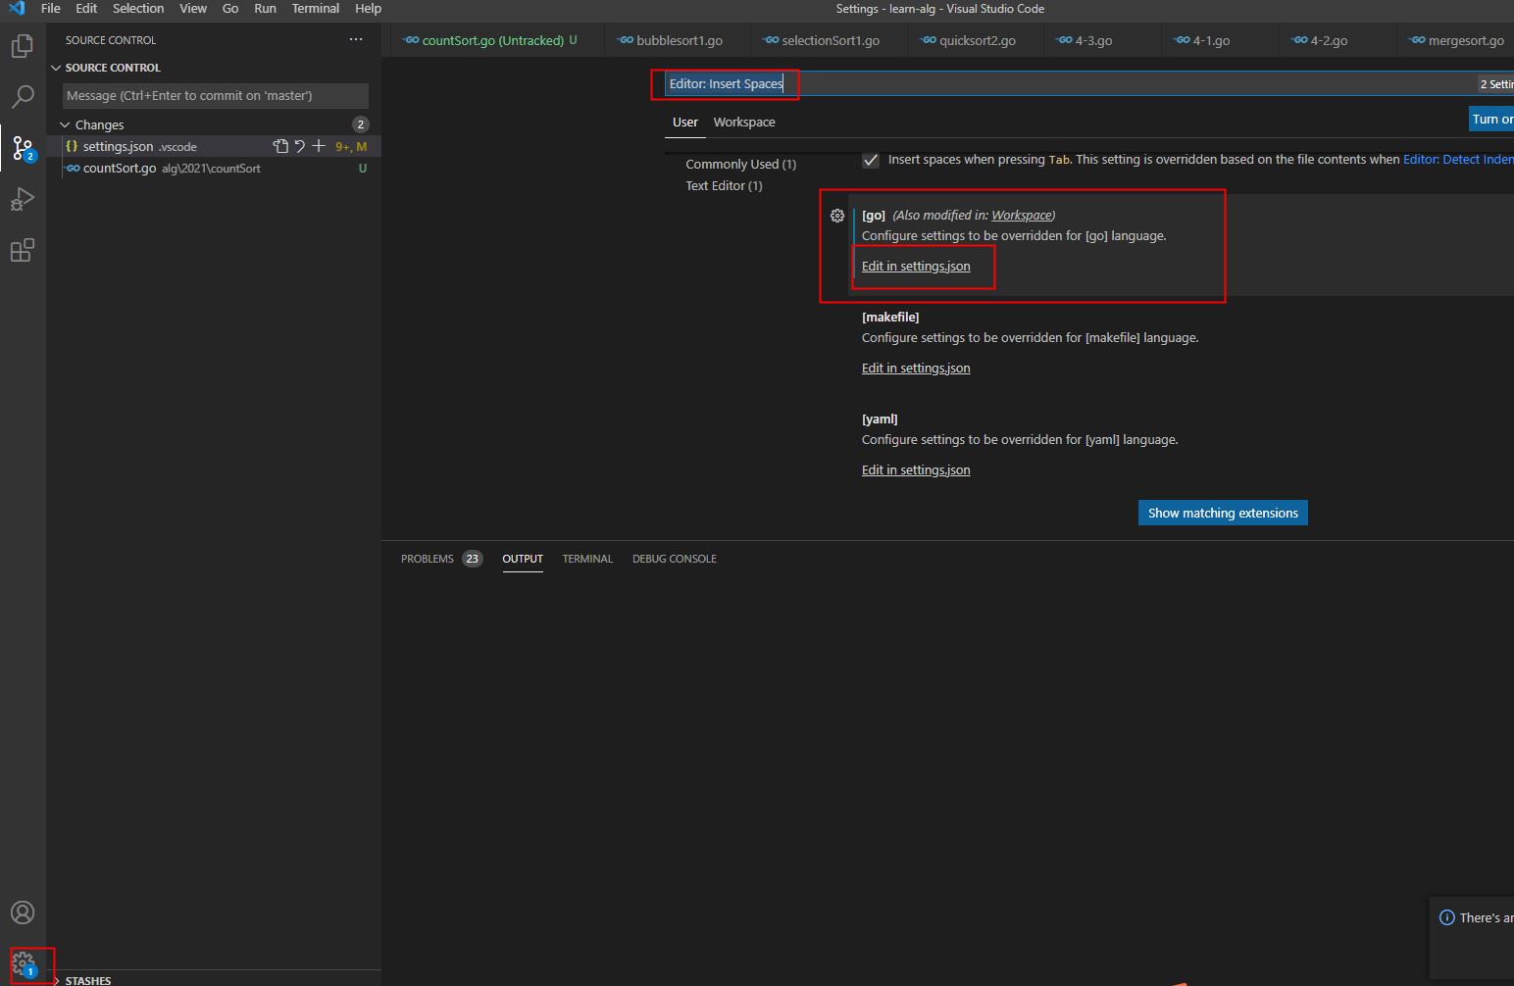Switch to mergesort.go editor tab
The height and width of the screenshot is (986, 1514).
(1456, 40)
